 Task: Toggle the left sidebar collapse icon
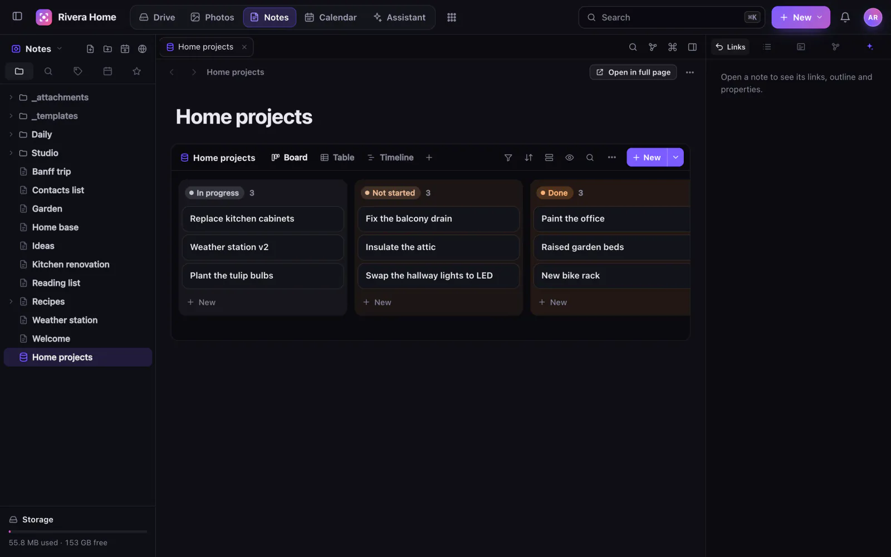[17, 17]
